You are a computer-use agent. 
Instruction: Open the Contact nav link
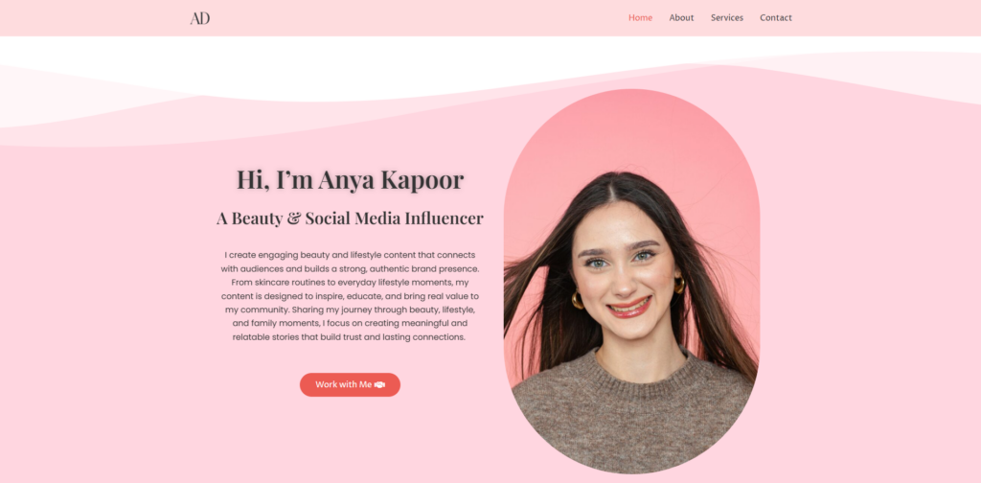pyautogui.click(x=775, y=17)
